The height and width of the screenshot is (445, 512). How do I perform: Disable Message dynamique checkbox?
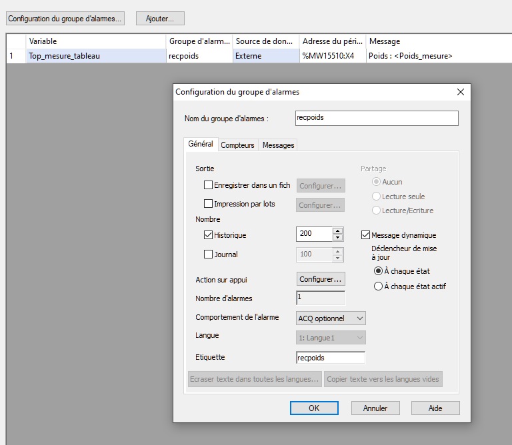point(365,235)
